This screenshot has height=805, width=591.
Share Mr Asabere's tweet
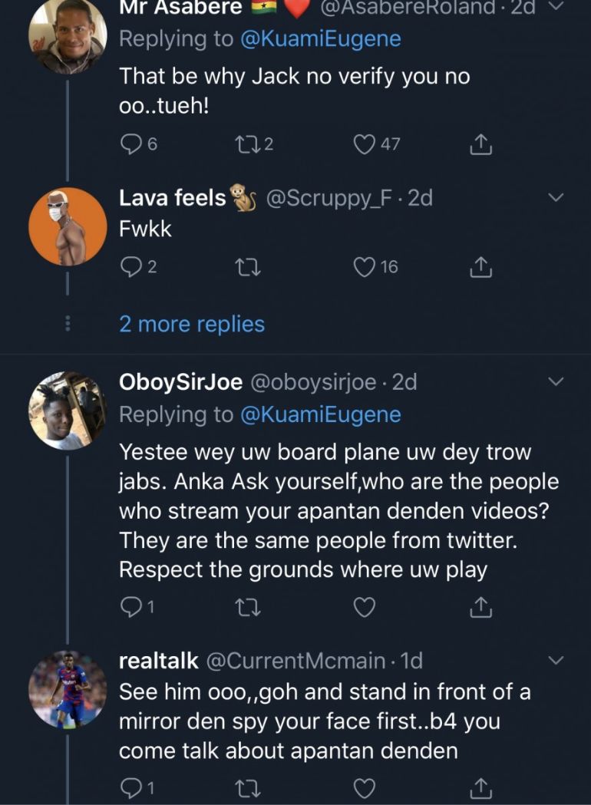[480, 144]
